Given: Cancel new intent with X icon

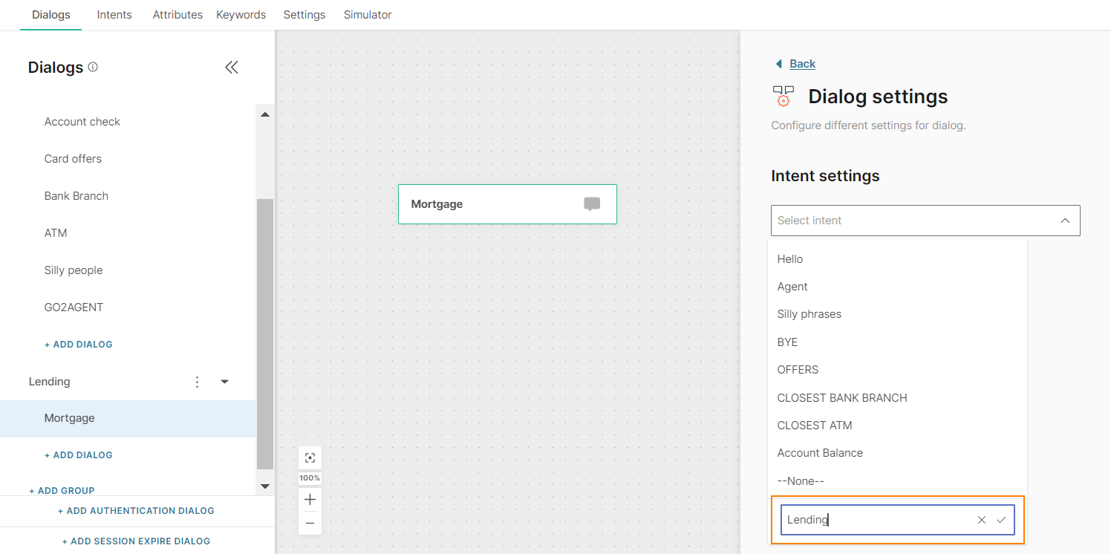Looking at the screenshot, I should 982,520.
